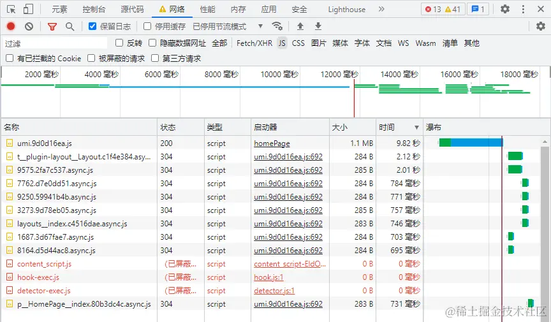Filter requests by WS
Screen dimensions: 551x322
click(x=403, y=43)
